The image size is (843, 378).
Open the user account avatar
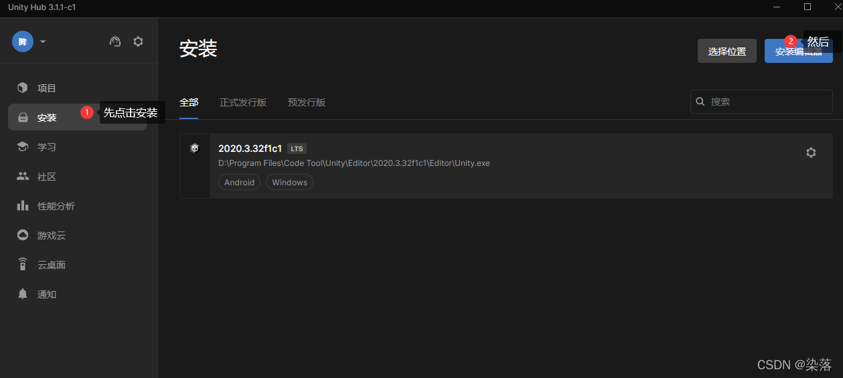(x=23, y=41)
